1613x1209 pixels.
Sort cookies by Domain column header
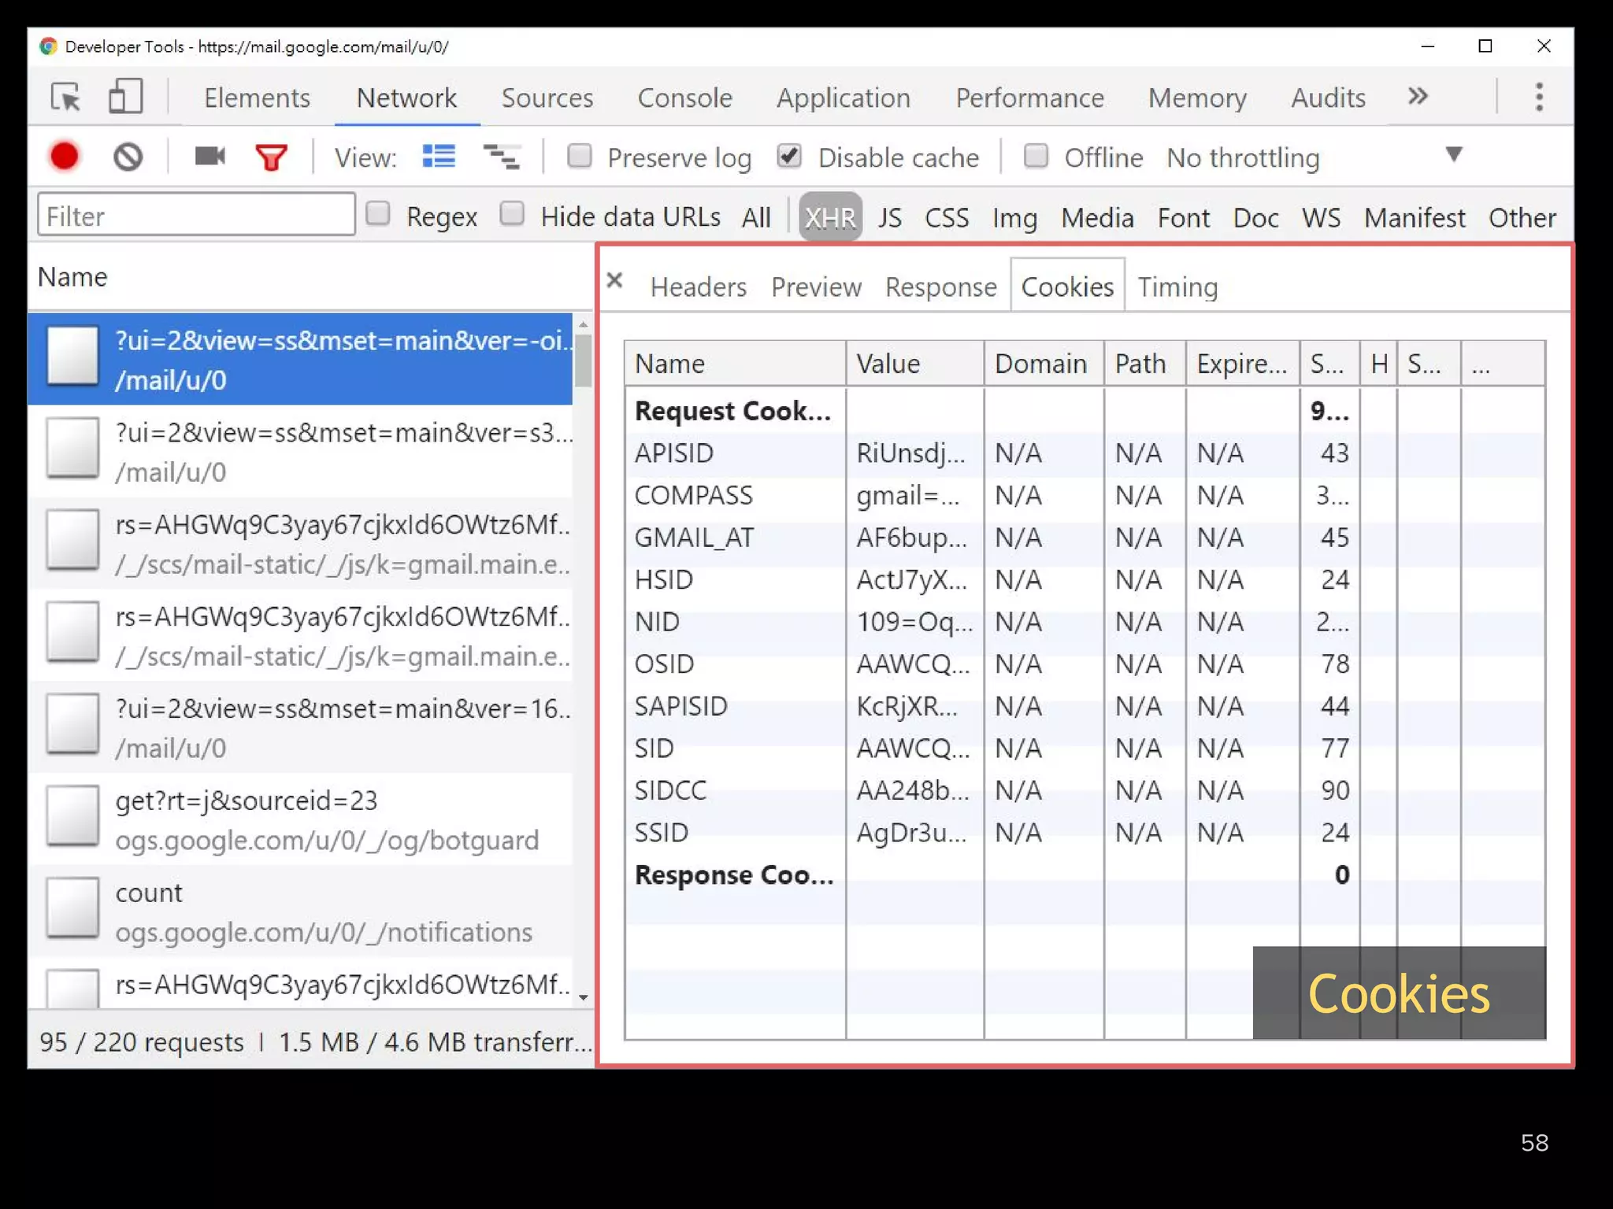1044,364
